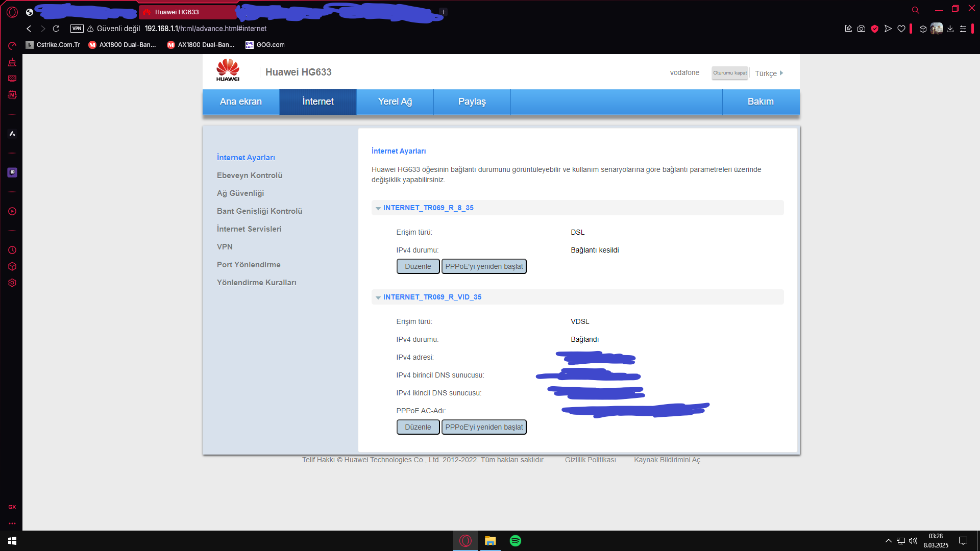Open the Twitch sidebar icon

pos(12,172)
